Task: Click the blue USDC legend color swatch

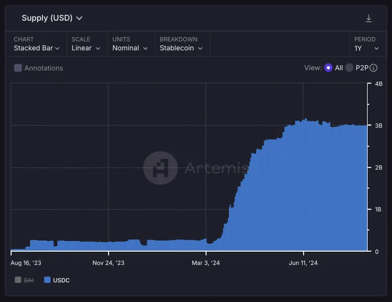Action: (47, 280)
